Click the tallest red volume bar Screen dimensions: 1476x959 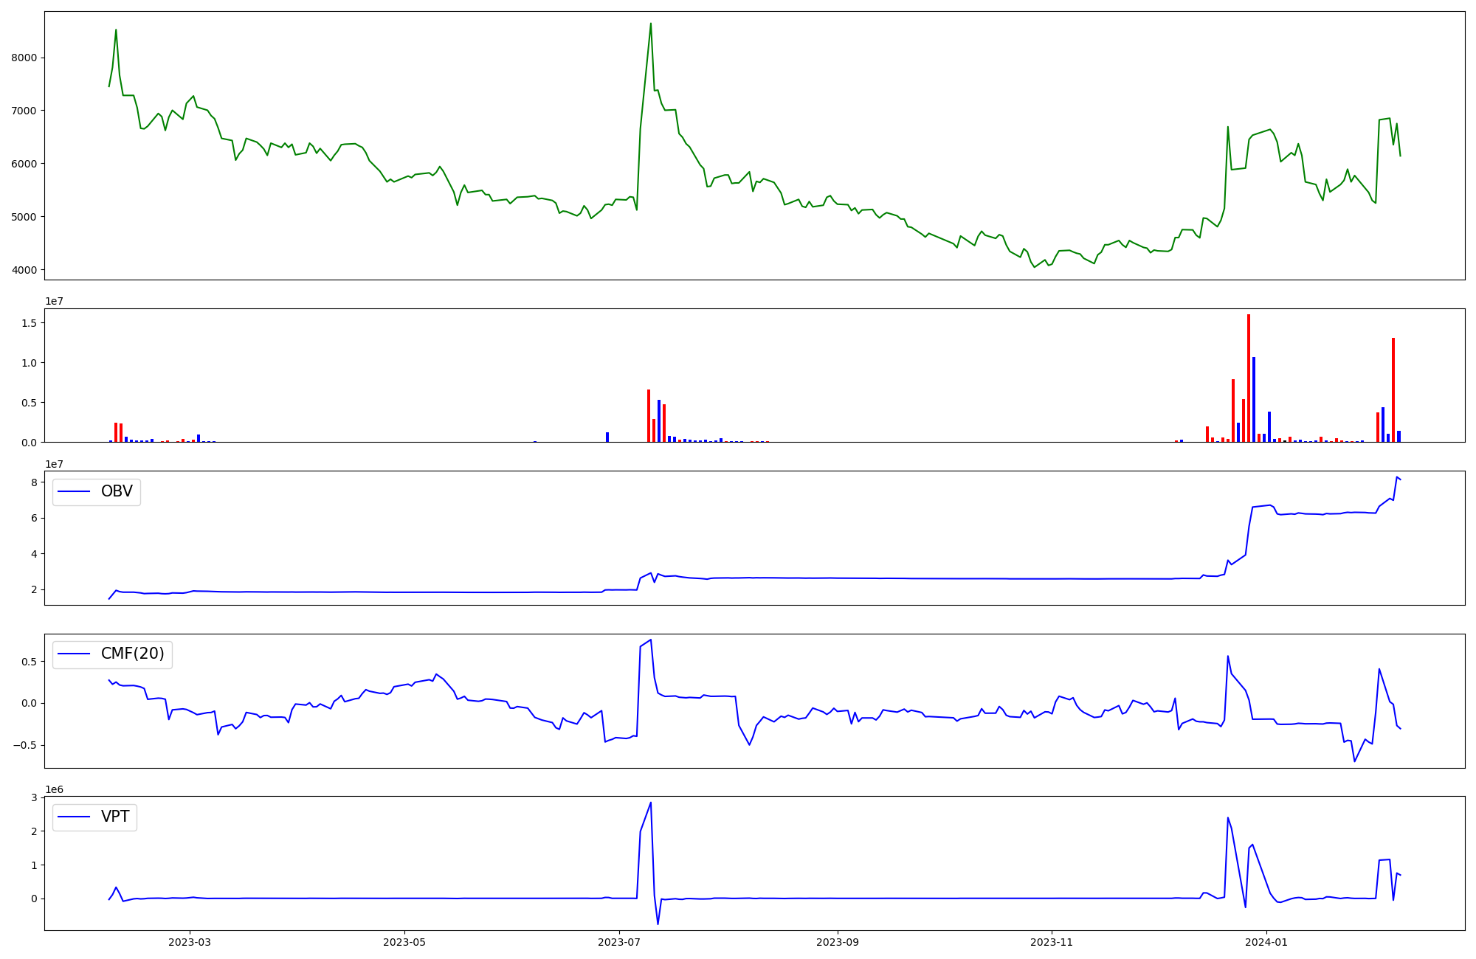pos(1249,378)
